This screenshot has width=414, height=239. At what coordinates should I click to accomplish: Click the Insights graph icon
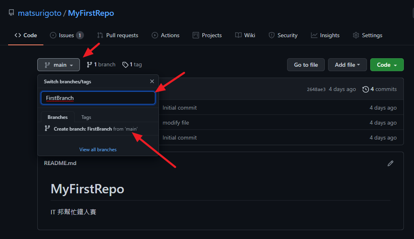[x=314, y=35]
